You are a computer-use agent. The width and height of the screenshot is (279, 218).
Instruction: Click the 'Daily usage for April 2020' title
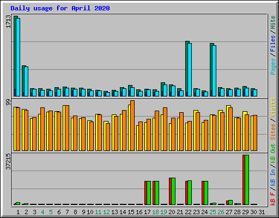(60, 8)
